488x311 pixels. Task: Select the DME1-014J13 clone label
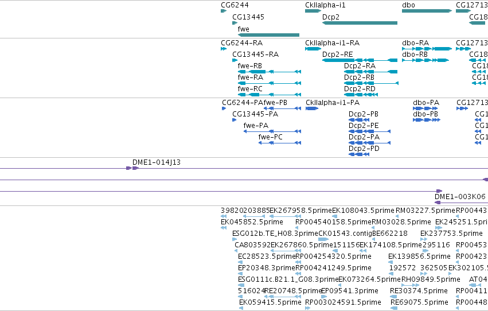(x=157, y=162)
